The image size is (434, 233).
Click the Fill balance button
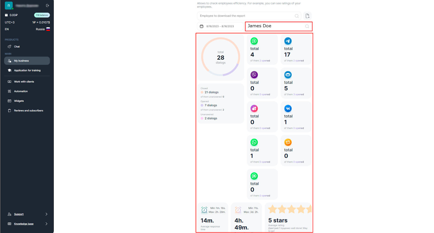pyautogui.click(x=42, y=15)
